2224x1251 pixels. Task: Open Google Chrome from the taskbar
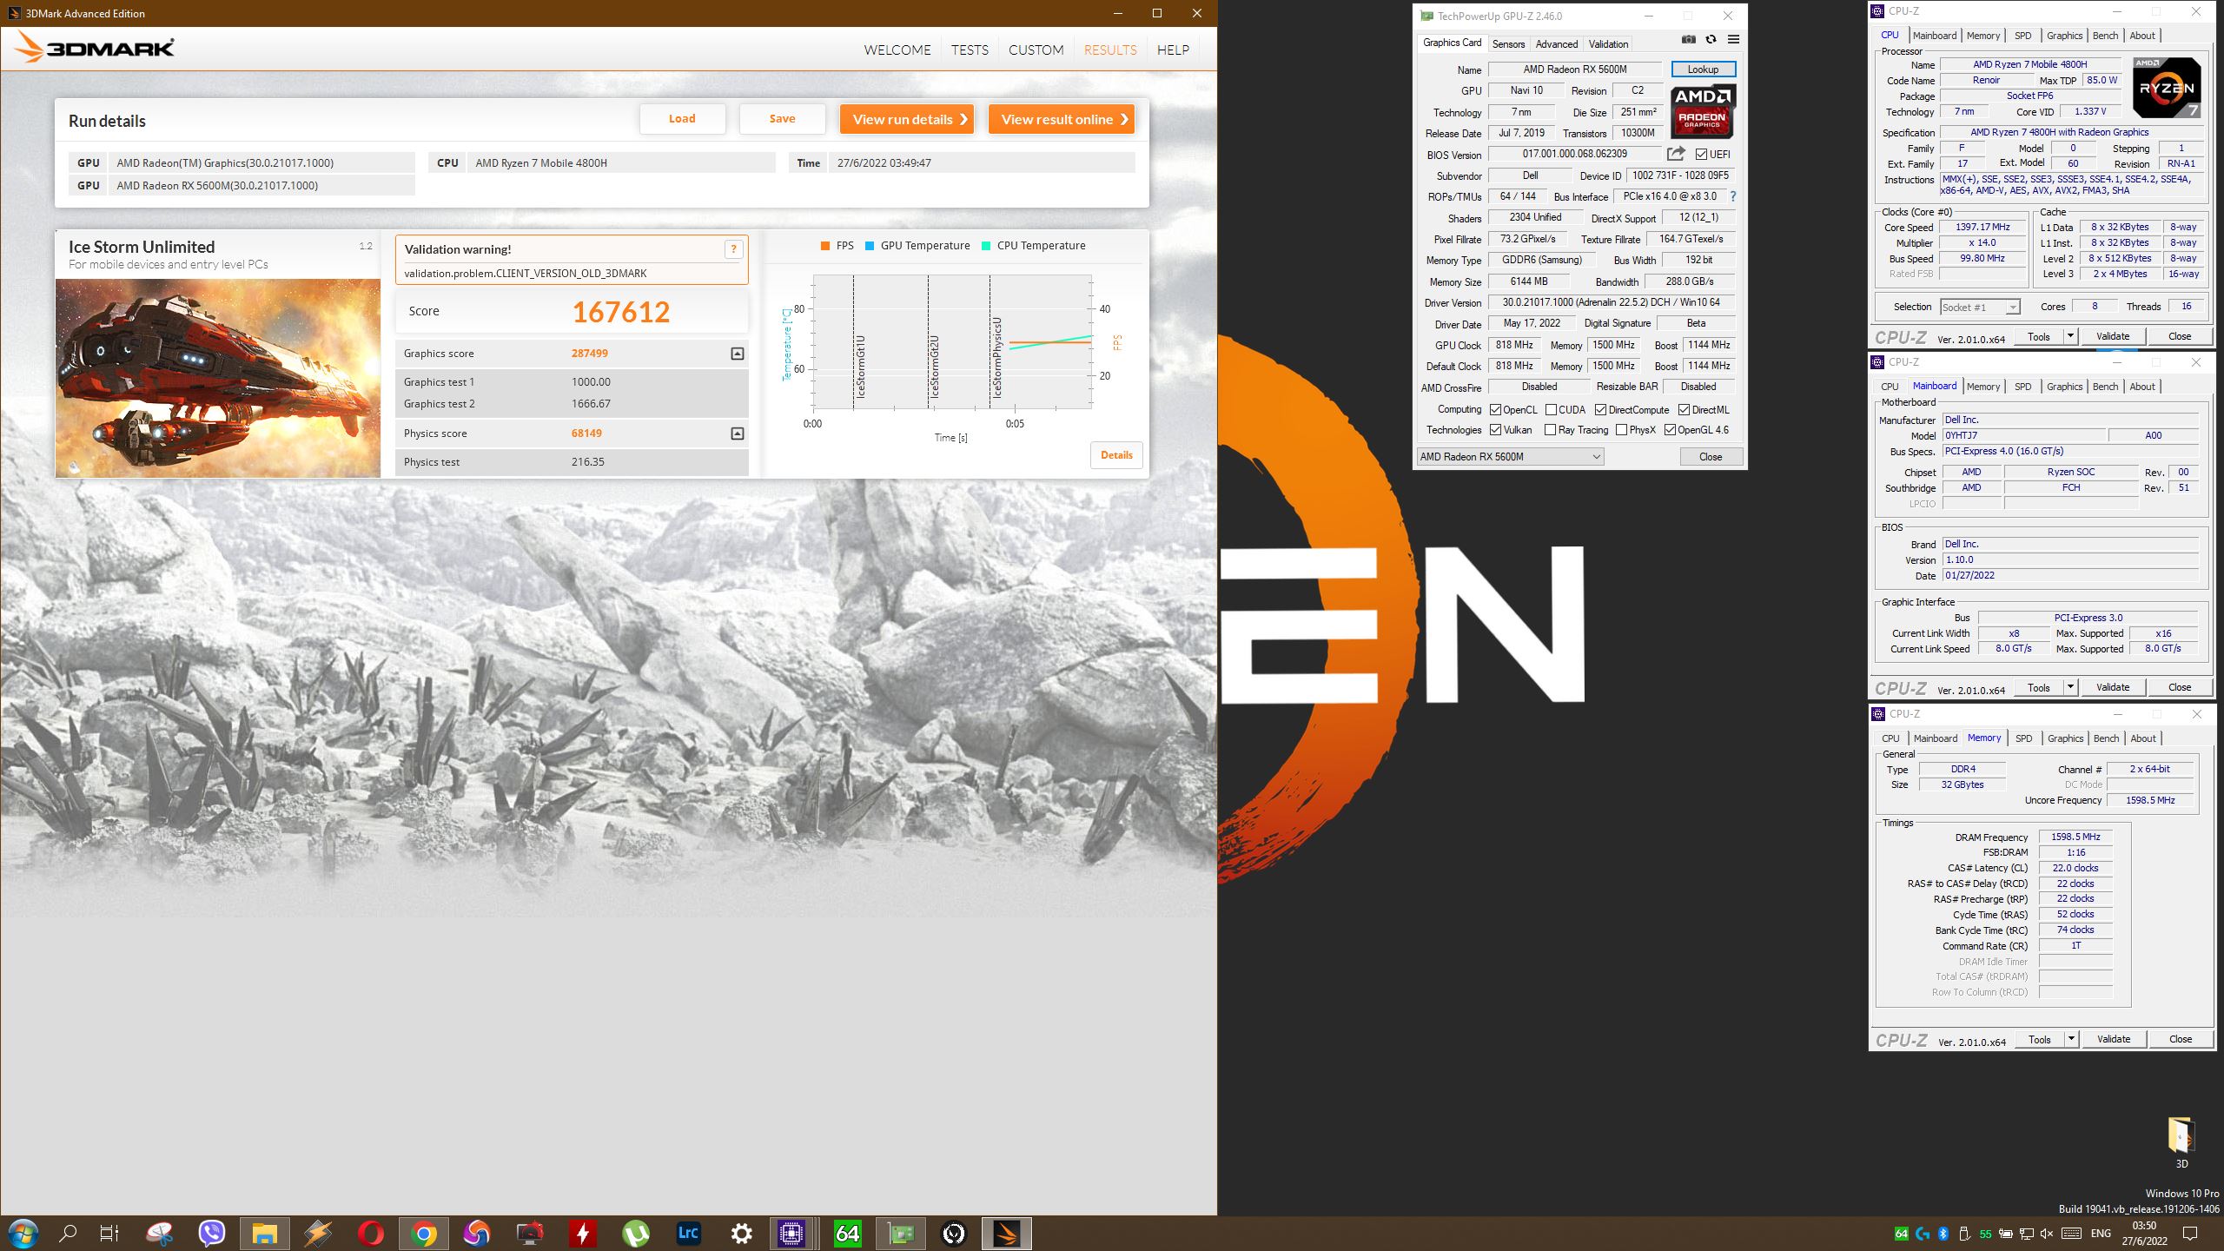click(x=424, y=1233)
